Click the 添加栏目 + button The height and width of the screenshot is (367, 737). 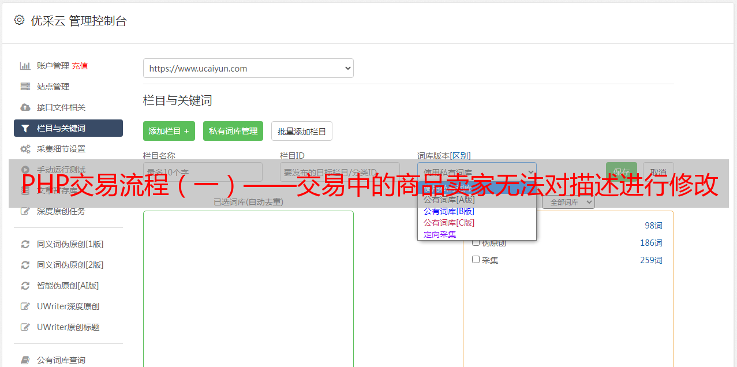pyautogui.click(x=169, y=131)
